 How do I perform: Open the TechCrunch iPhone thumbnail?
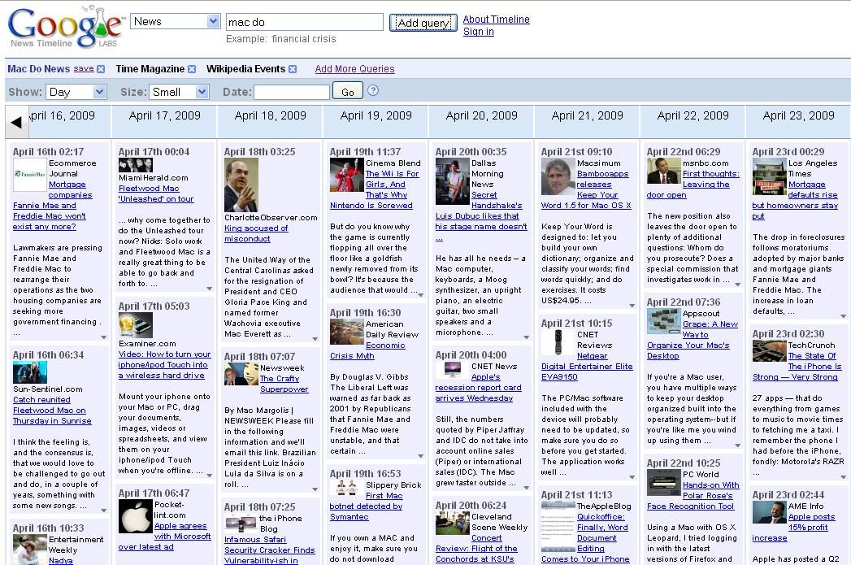770,350
